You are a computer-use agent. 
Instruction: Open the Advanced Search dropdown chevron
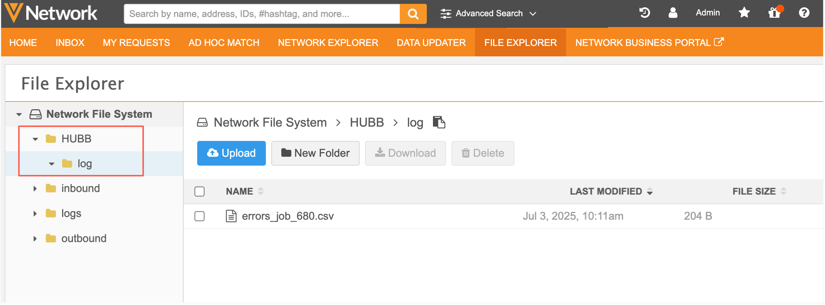533,14
